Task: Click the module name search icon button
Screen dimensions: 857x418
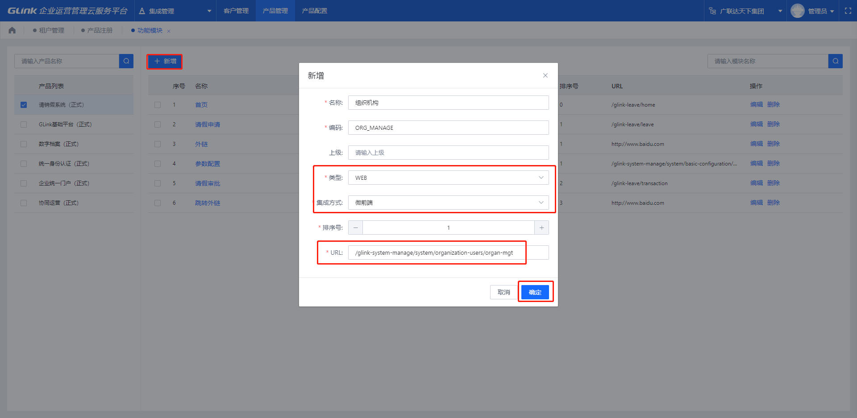Action: (835, 61)
